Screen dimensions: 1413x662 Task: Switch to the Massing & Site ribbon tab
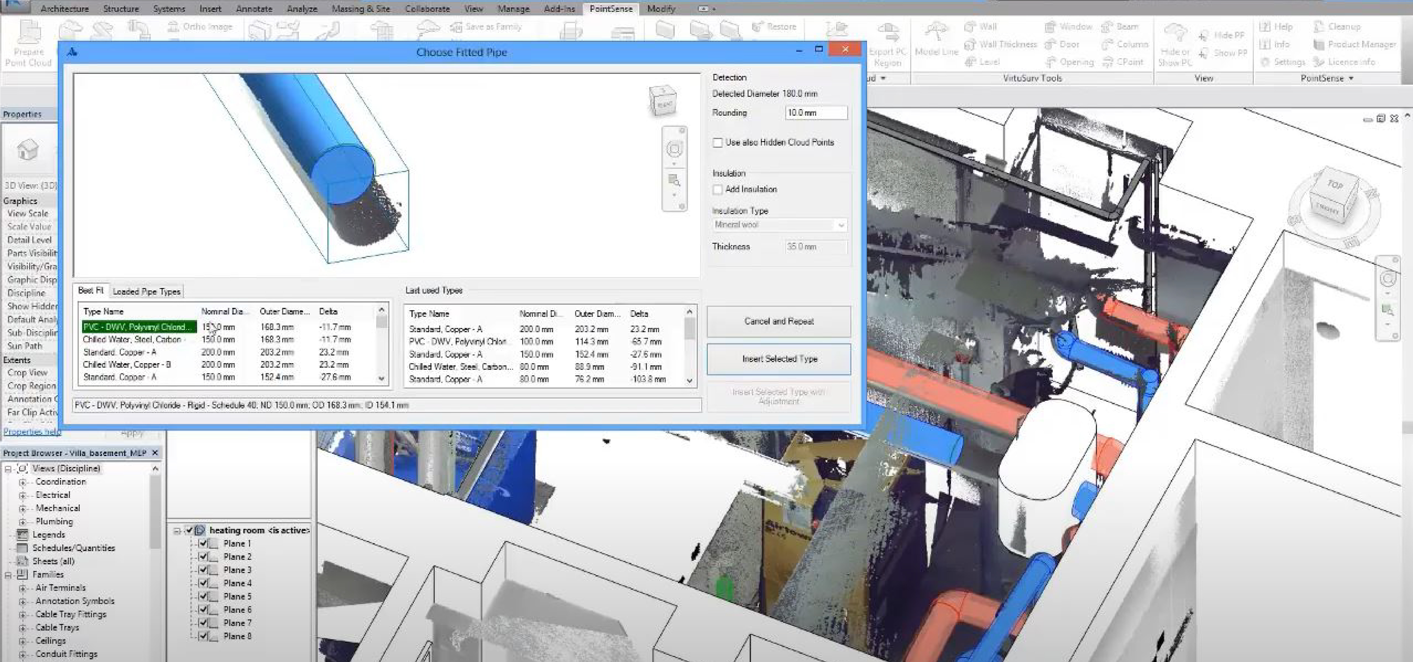click(x=361, y=9)
